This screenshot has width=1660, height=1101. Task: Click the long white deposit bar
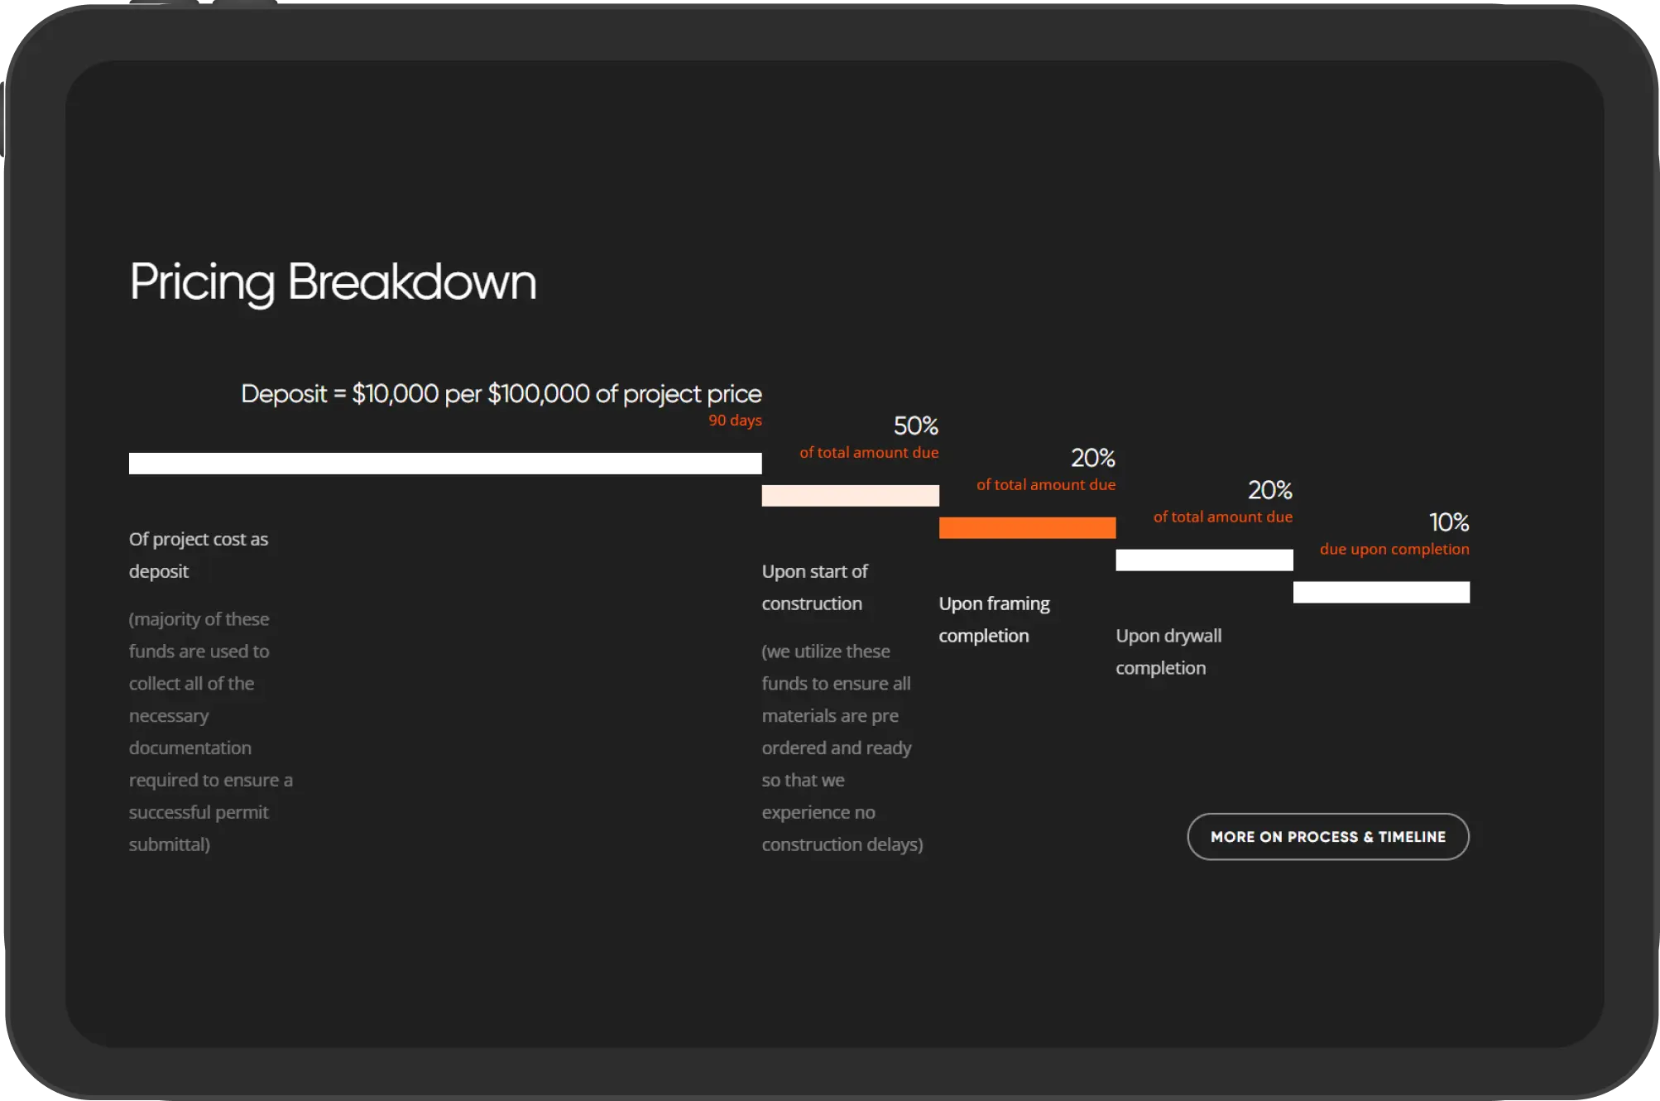point(445,463)
